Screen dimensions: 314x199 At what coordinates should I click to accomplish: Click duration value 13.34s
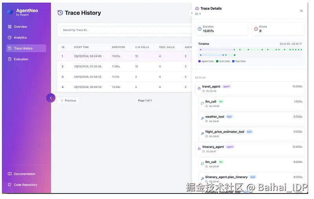116,87
